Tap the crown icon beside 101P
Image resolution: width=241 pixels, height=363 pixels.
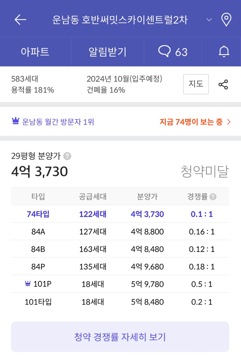pyautogui.click(x=28, y=284)
